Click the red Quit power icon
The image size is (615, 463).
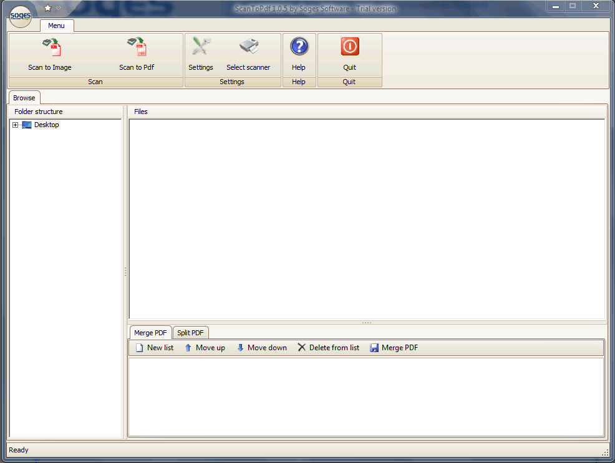click(x=349, y=47)
